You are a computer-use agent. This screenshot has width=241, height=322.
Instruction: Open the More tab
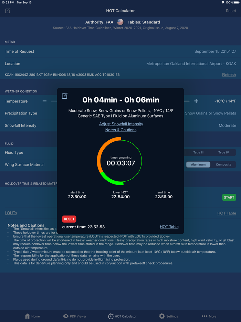click(209, 316)
